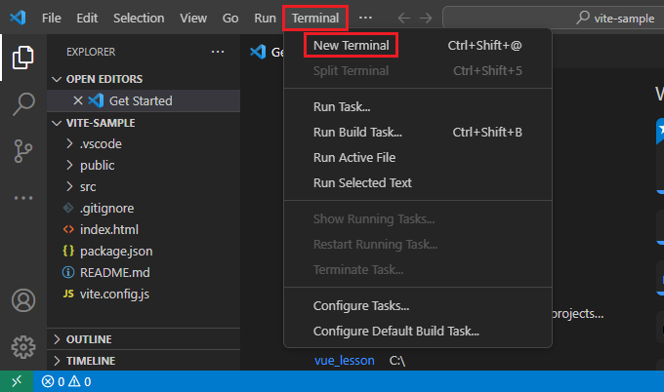Open the Go menu

pyautogui.click(x=230, y=18)
